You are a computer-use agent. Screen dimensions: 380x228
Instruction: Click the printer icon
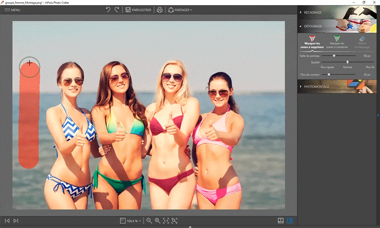click(x=160, y=10)
